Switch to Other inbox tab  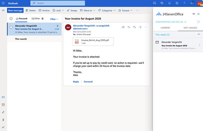point(37,19)
